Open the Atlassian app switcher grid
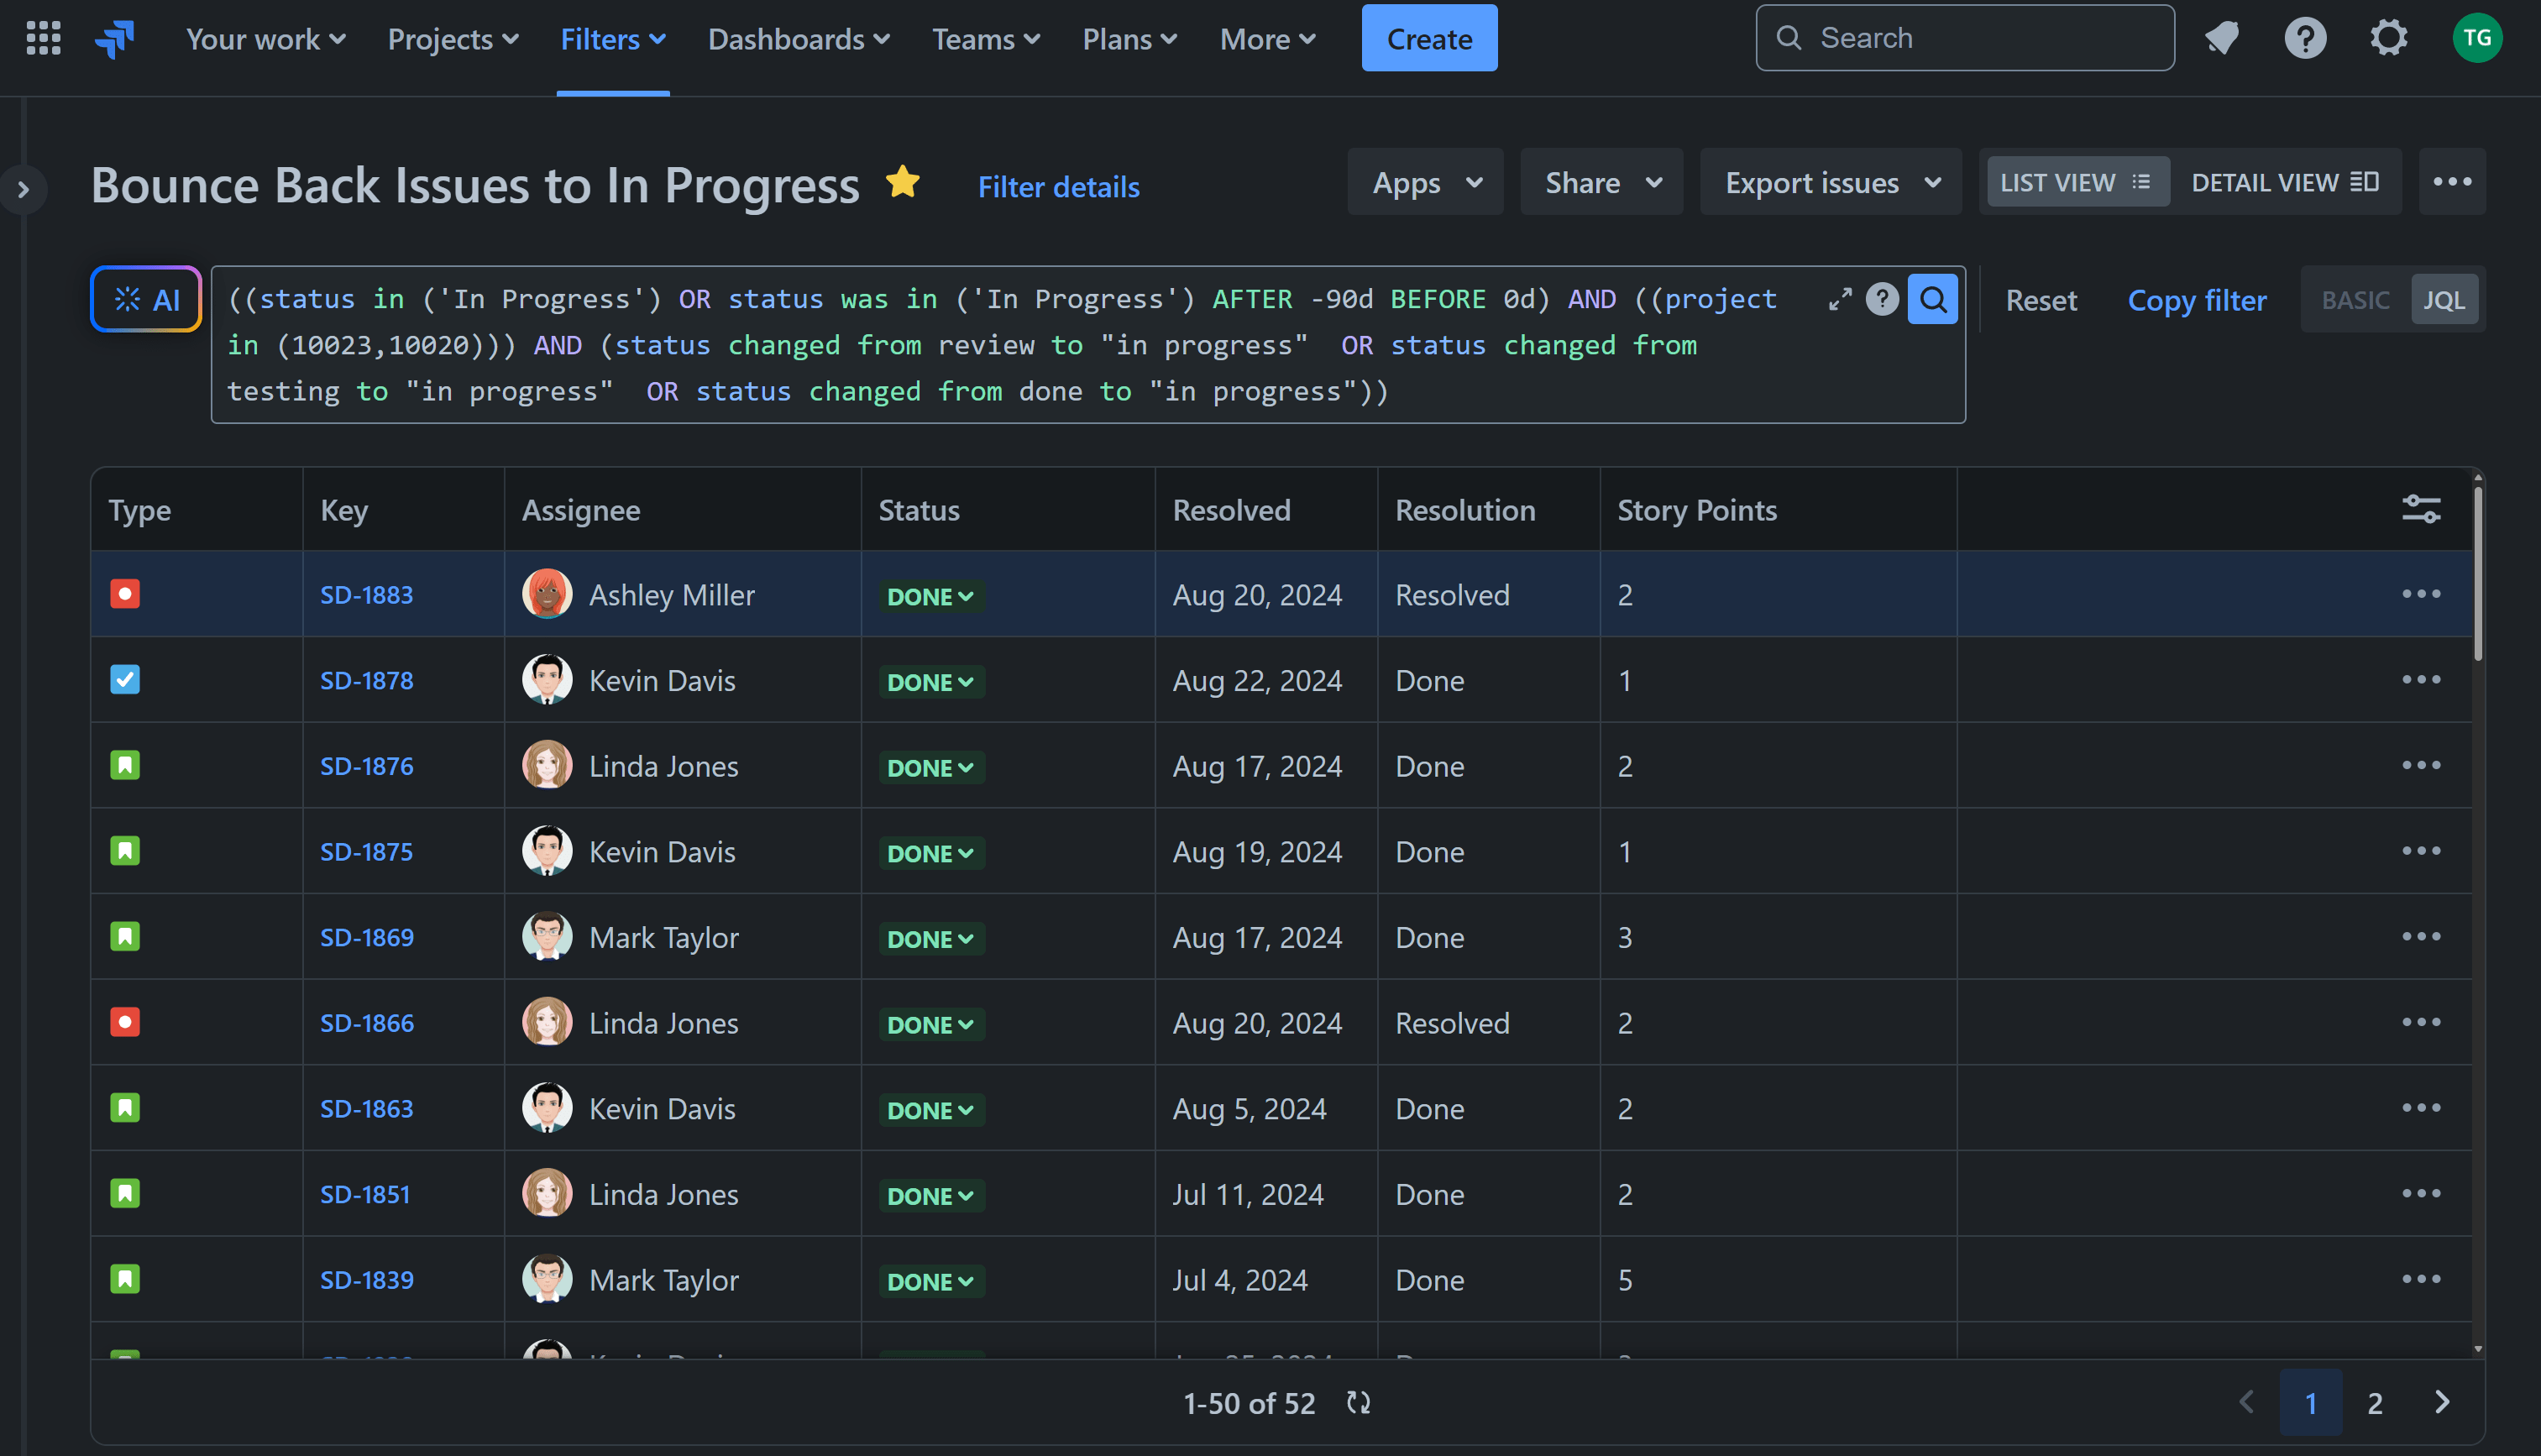Screen dimensions: 2541x1456 pos(42,37)
